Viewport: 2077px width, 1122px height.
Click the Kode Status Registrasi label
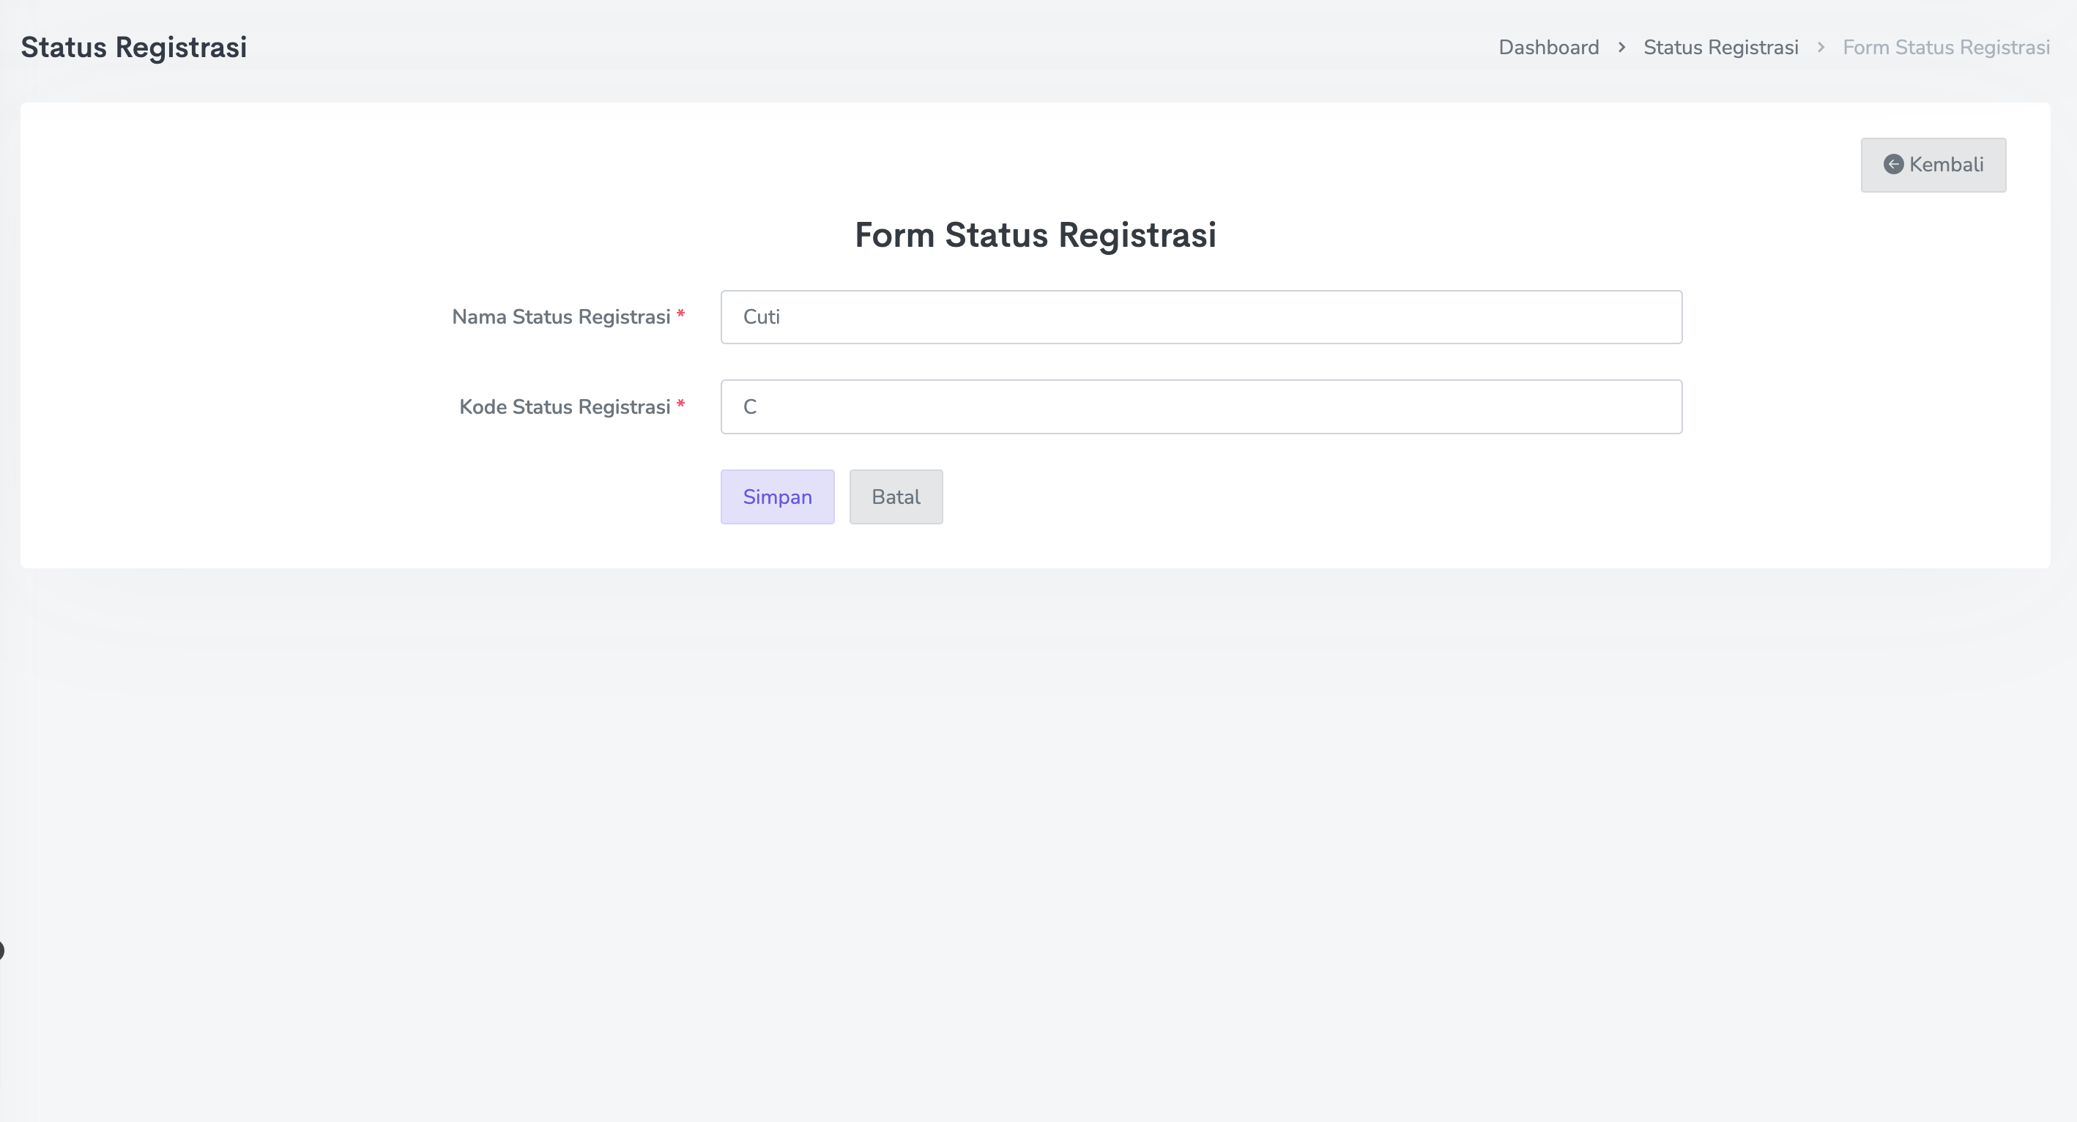tap(565, 407)
